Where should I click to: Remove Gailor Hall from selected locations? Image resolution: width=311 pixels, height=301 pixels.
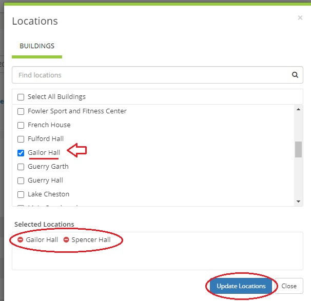21,239
